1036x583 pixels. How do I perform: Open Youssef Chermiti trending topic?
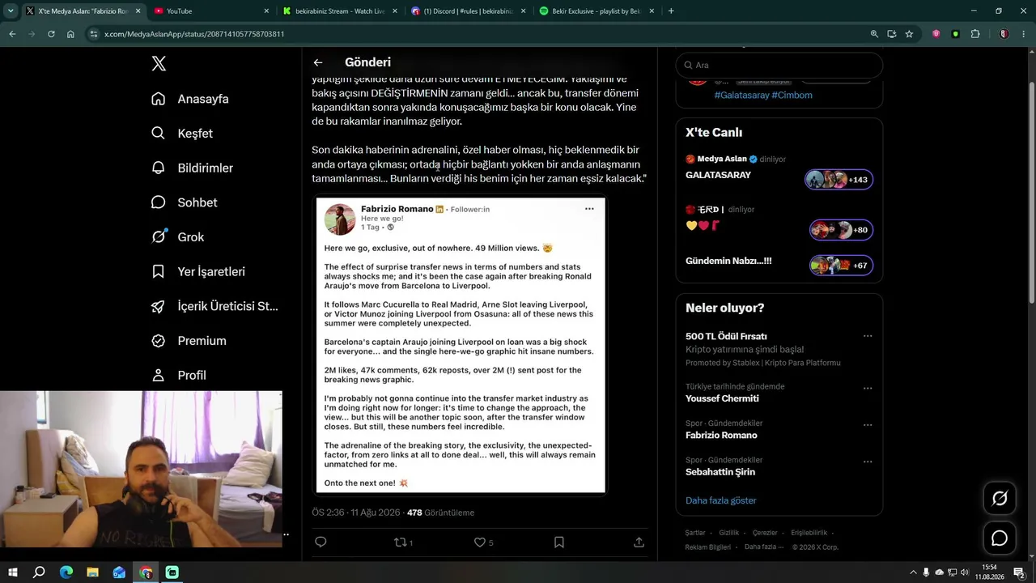click(722, 398)
